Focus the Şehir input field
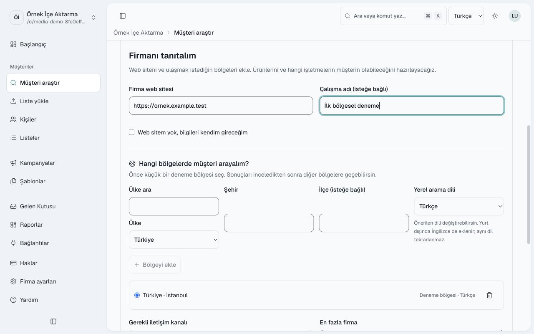Viewport: 534px width, 334px height. tap(269, 223)
